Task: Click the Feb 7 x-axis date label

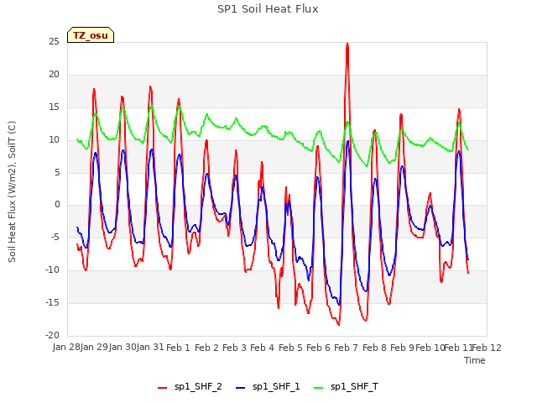Action: tap(346, 348)
